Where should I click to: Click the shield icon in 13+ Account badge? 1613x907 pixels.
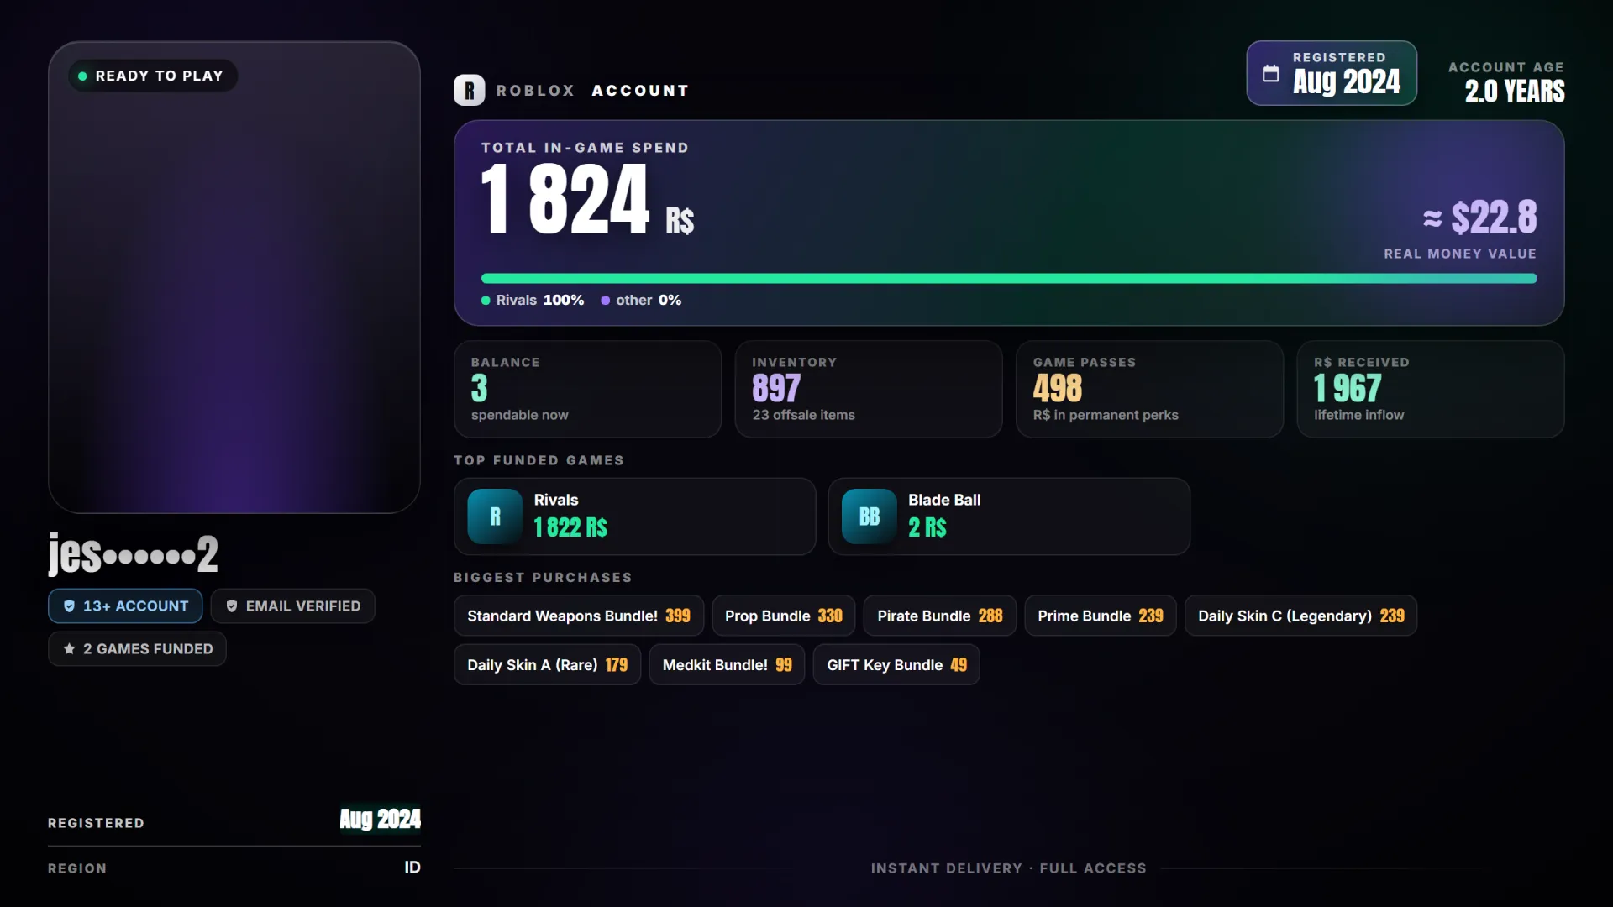click(x=69, y=606)
